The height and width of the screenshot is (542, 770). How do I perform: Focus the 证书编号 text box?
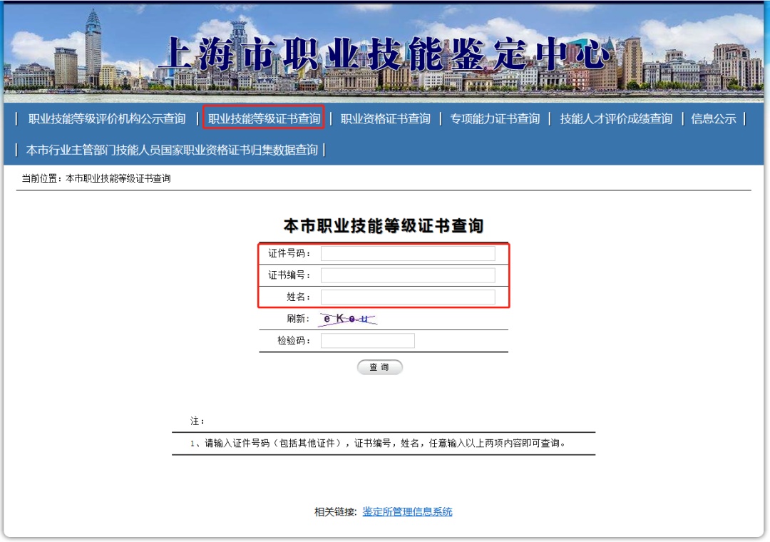point(407,275)
